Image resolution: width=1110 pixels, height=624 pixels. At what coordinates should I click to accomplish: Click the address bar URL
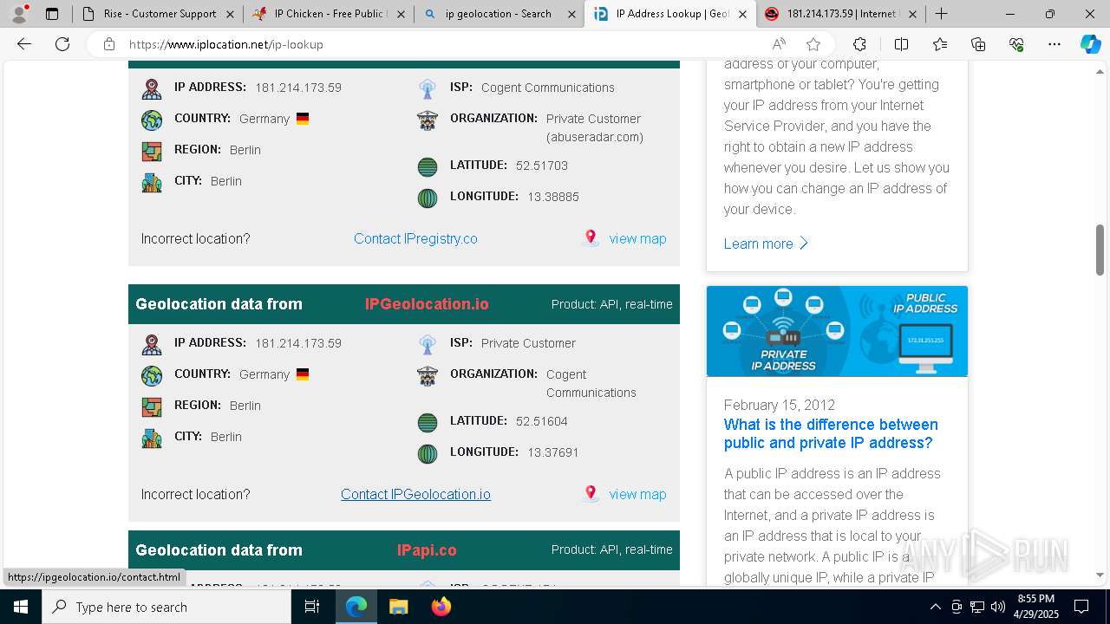[x=226, y=44]
